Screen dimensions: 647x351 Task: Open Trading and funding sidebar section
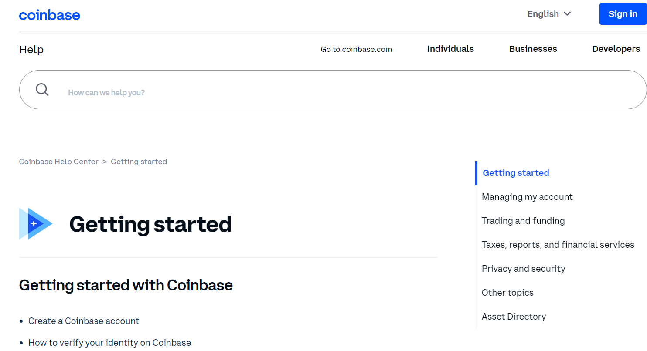[x=523, y=221]
